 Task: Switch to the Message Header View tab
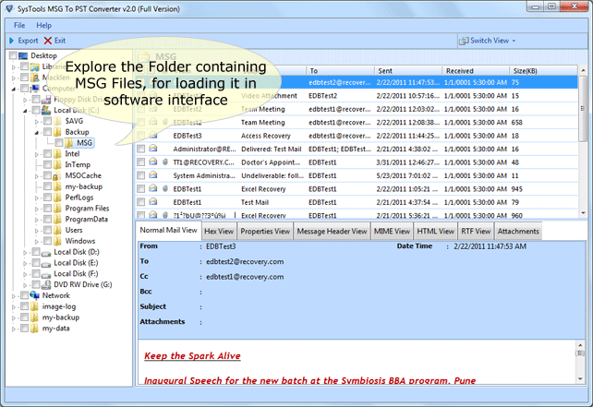(332, 232)
